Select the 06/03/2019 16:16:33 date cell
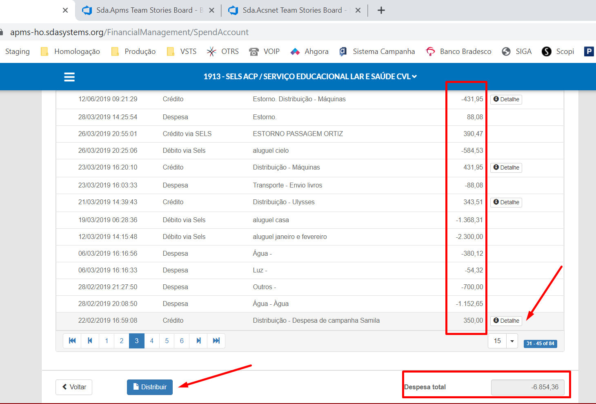This screenshot has height=404, width=596. (108, 270)
